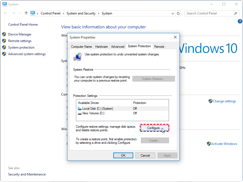This screenshot has width=243, height=182.
Task: Select New Volume (D:) drive row
Action: (122, 113)
